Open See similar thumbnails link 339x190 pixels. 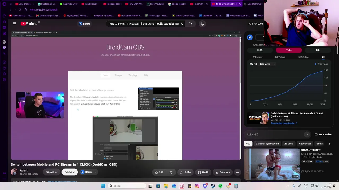(x=284, y=123)
